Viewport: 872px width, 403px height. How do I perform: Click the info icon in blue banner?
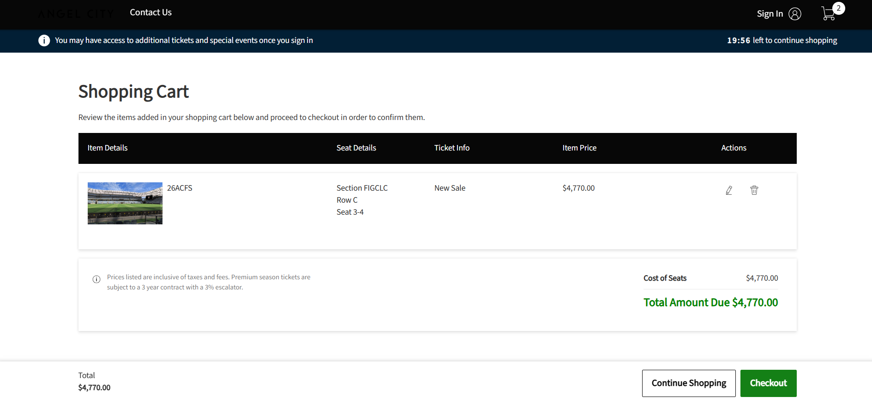pyautogui.click(x=44, y=41)
